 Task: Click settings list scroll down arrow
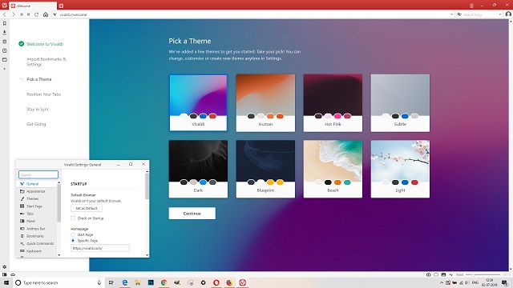[59, 255]
